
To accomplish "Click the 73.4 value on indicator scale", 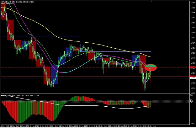I will [191, 95].
